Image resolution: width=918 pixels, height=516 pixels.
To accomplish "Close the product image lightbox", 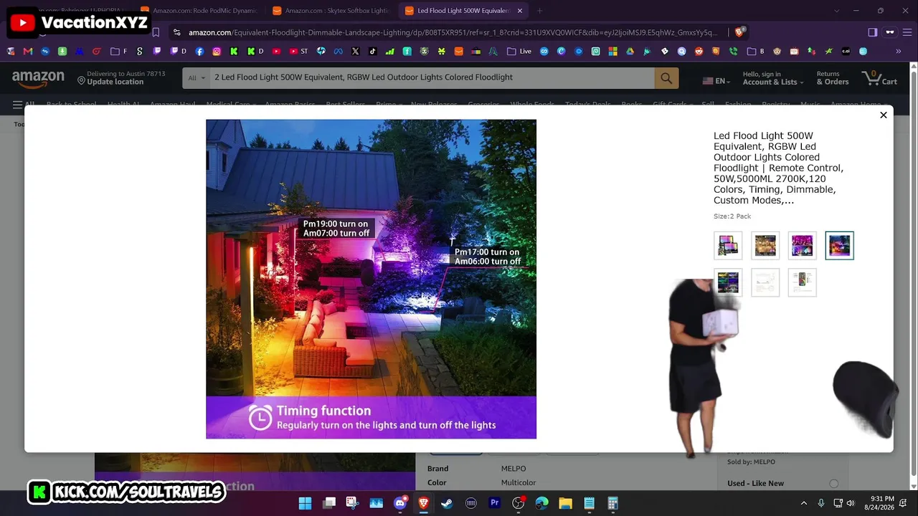I will pyautogui.click(x=884, y=115).
